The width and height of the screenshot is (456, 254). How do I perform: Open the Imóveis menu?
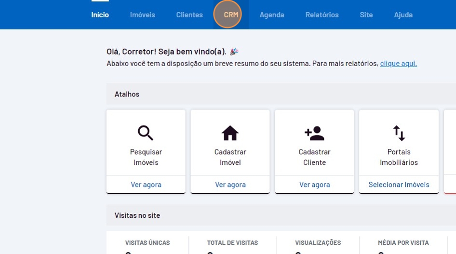(x=143, y=15)
